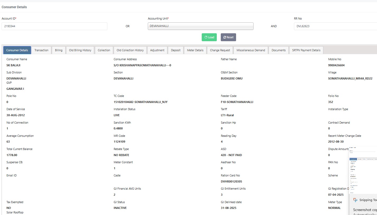This screenshot has height=215, width=377.
Task: View the Meter Details tab
Action: [x=195, y=50]
